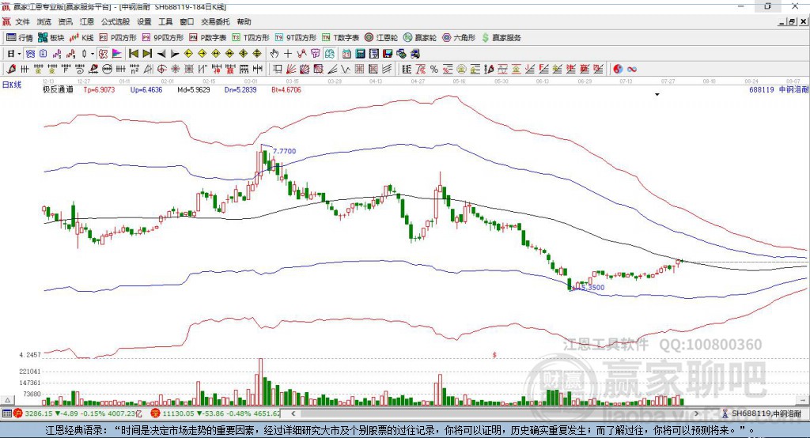810x438 pixels.
Task: Jump to first bar with skip-to-start icon
Action: click(134, 53)
